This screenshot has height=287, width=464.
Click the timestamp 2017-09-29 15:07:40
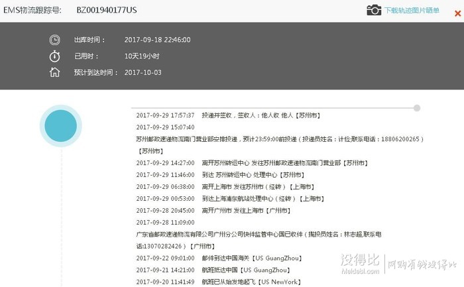(165, 127)
